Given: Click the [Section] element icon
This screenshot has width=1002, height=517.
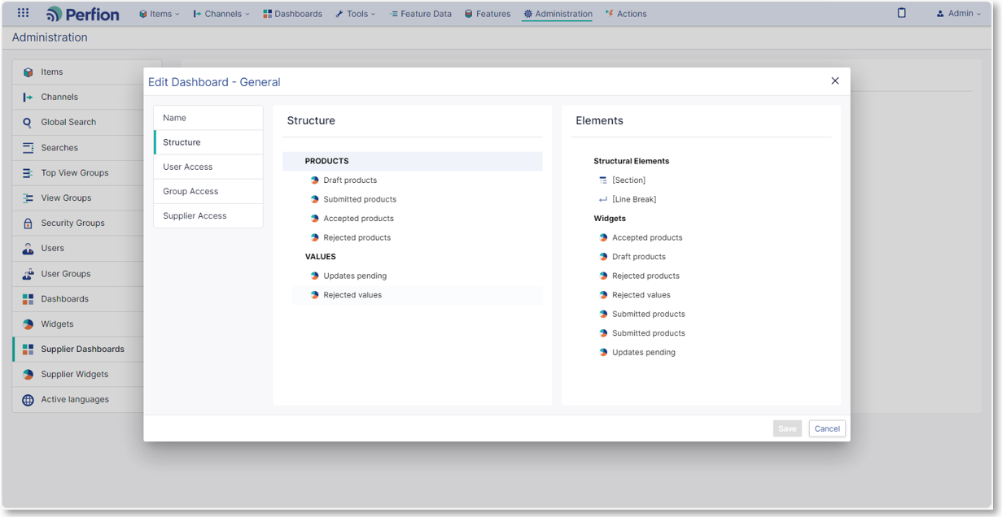Looking at the screenshot, I should pyautogui.click(x=603, y=180).
